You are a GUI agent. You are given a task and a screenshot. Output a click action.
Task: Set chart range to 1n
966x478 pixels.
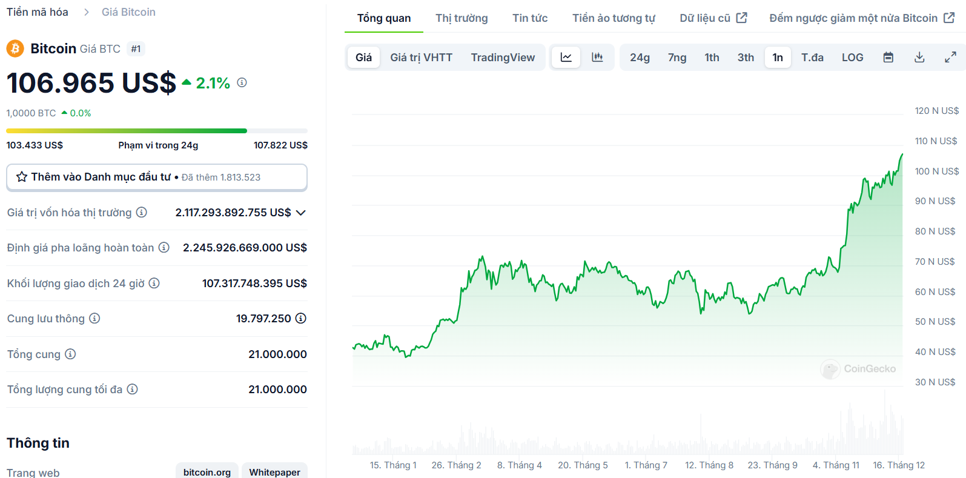tap(778, 58)
